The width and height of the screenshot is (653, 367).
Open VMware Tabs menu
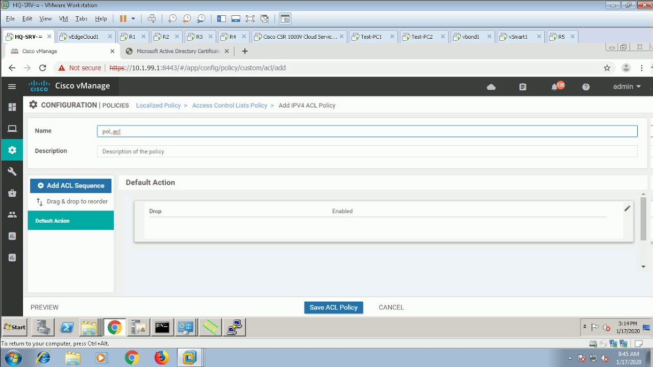81,18
